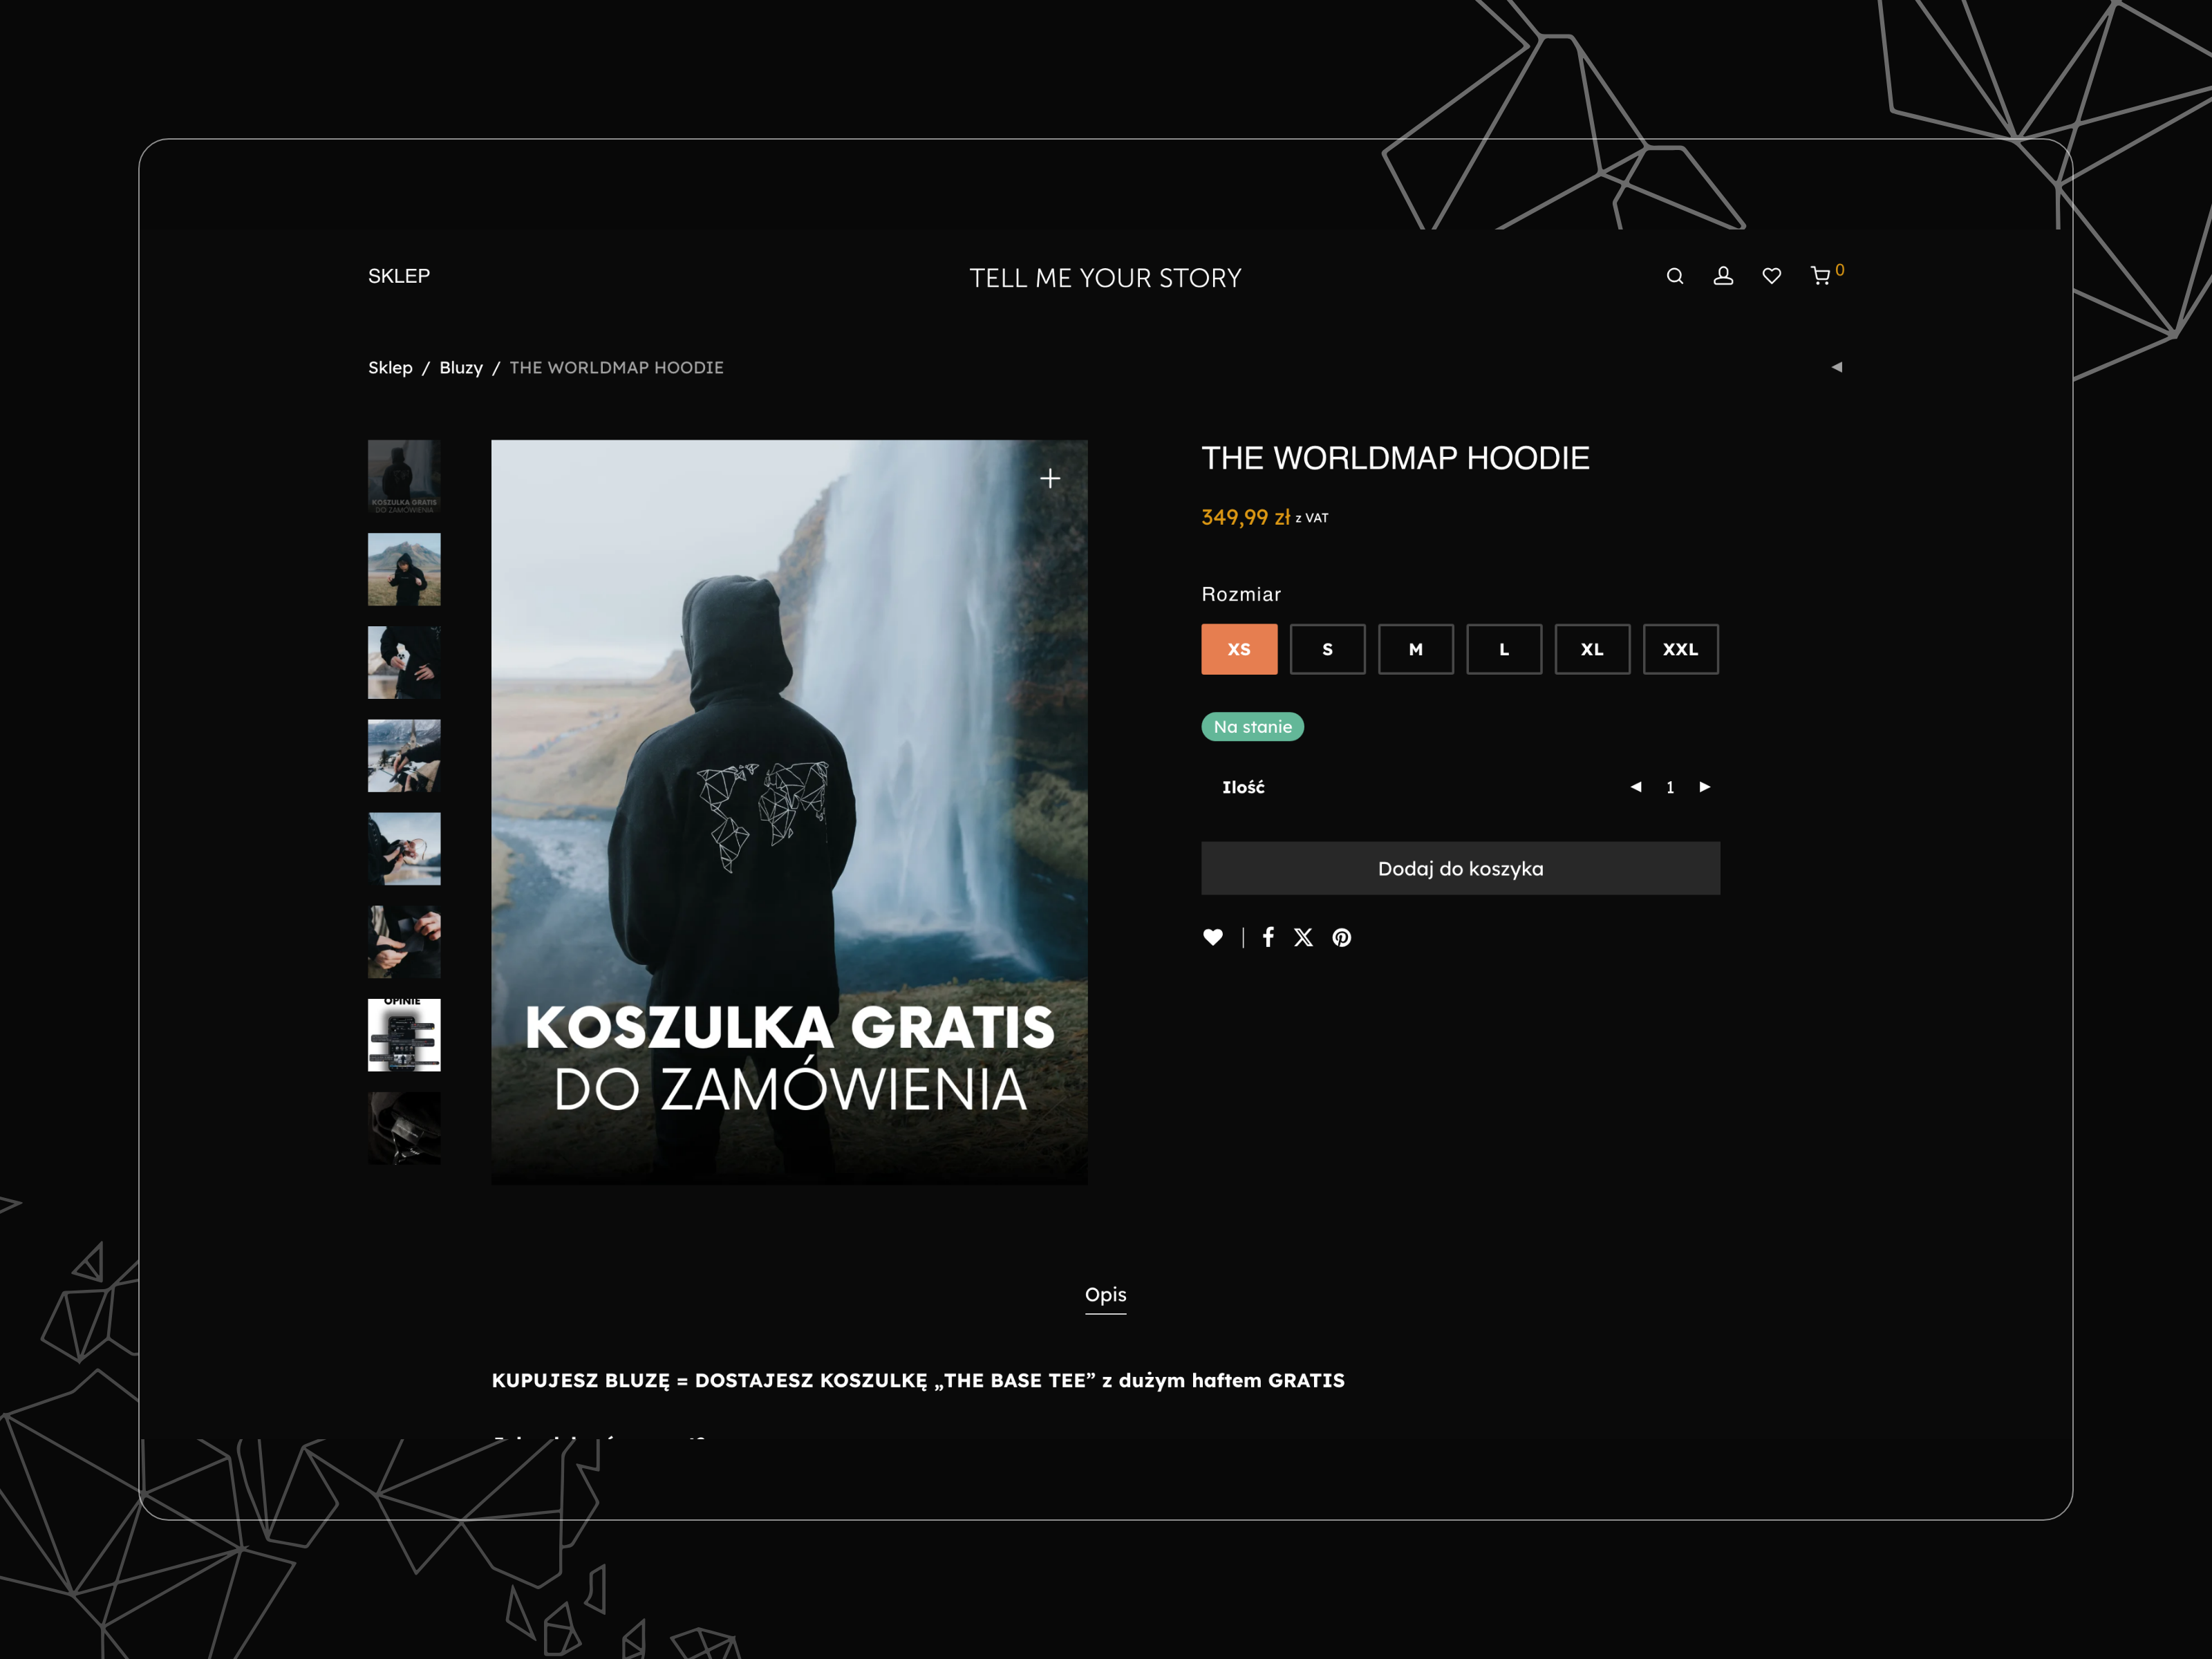Zoom product image with plus icon
Viewport: 2212px width, 1659px height.
coord(1050,479)
